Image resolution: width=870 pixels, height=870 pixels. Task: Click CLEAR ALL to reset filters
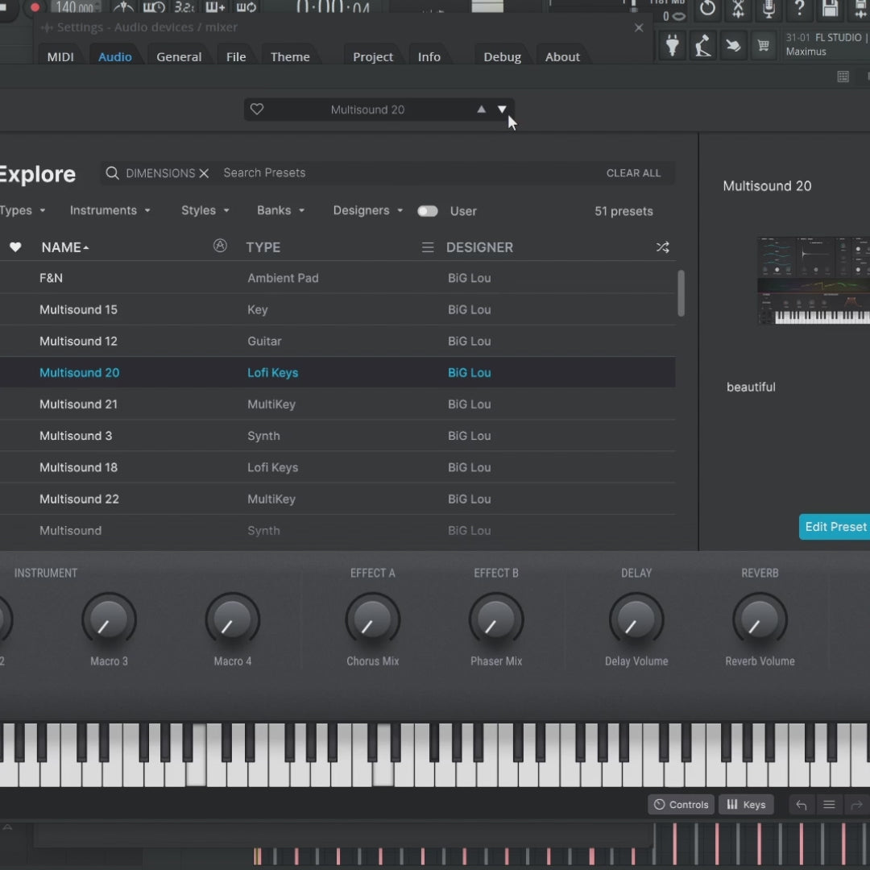coord(633,173)
